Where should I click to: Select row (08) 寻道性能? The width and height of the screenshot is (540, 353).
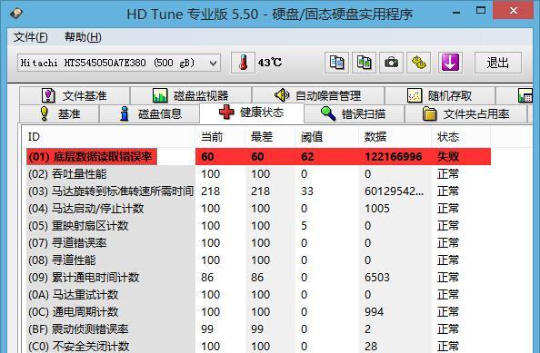[258, 260]
